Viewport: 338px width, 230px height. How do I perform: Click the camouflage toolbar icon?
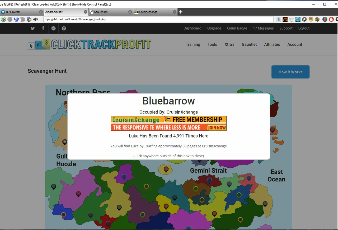[x=317, y=19]
